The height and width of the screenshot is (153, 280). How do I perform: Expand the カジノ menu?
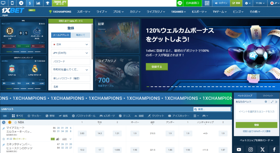click(135, 12)
